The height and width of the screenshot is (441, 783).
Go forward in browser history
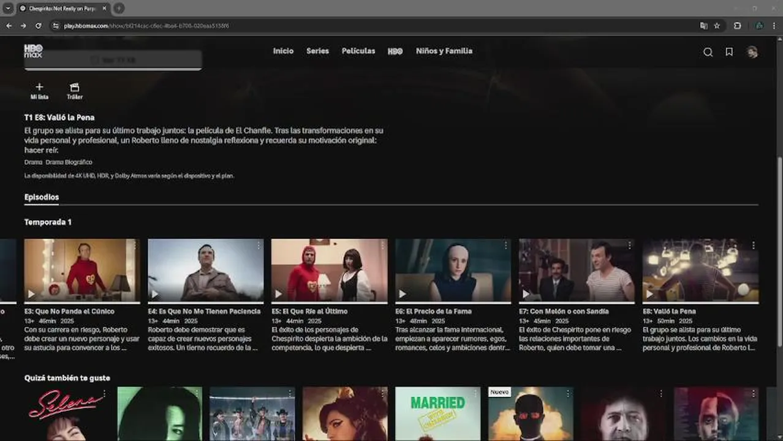tap(23, 26)
